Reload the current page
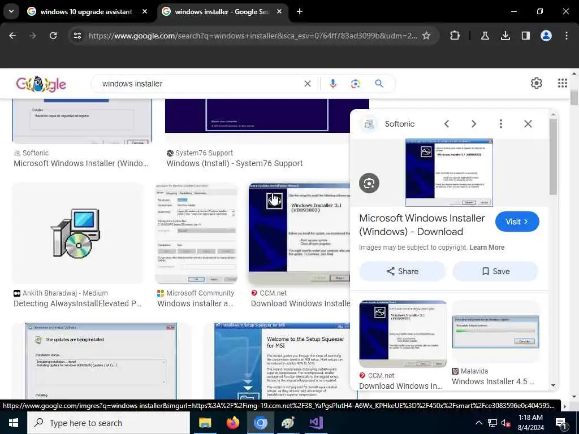Screen dimensions: 579x434 point(53,36)
